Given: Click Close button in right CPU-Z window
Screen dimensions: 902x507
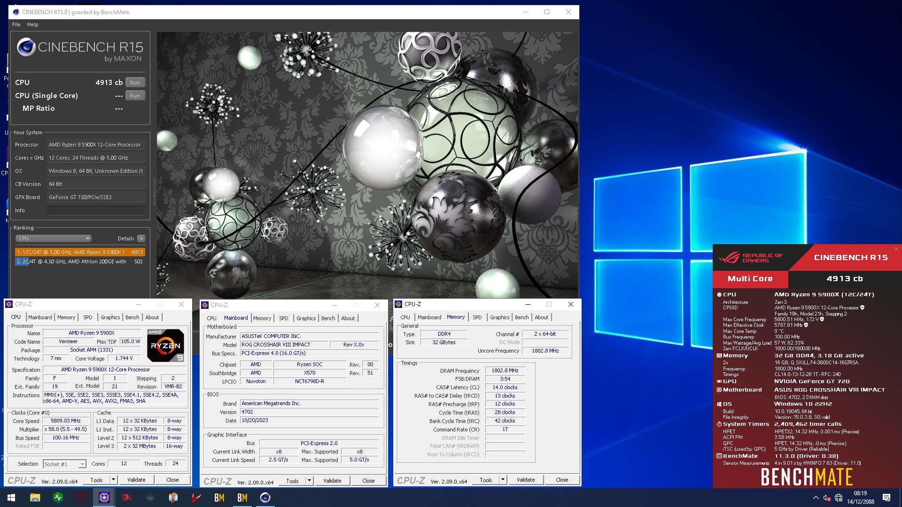Looking at the screenshot, I should click(x=562, y=480).
